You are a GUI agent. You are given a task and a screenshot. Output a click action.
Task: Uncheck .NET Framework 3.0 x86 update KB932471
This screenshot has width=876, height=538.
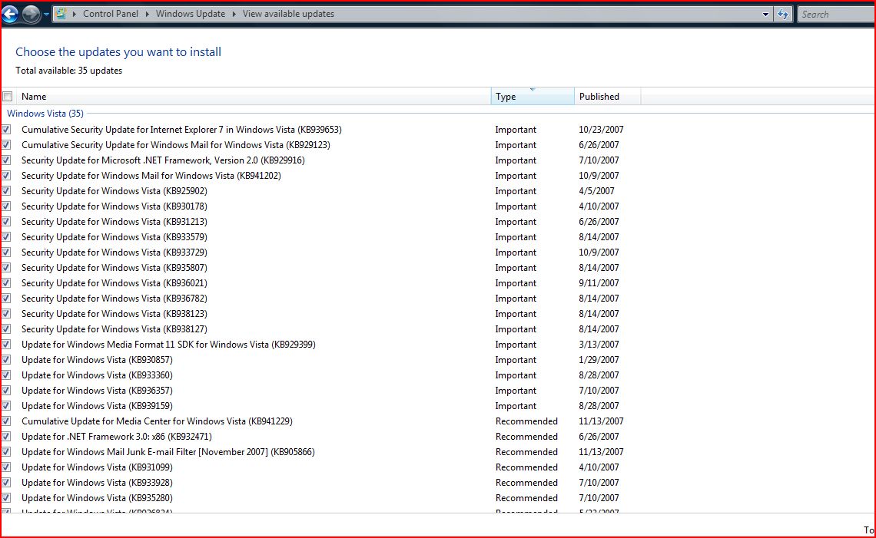tap(6, 437)
